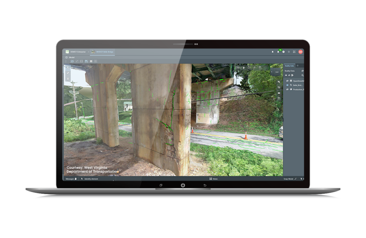Enter fullscreen mode via expand icon

294,52
